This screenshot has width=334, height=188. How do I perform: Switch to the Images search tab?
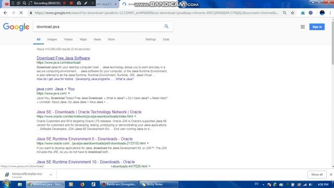click(x=52, y=40)
